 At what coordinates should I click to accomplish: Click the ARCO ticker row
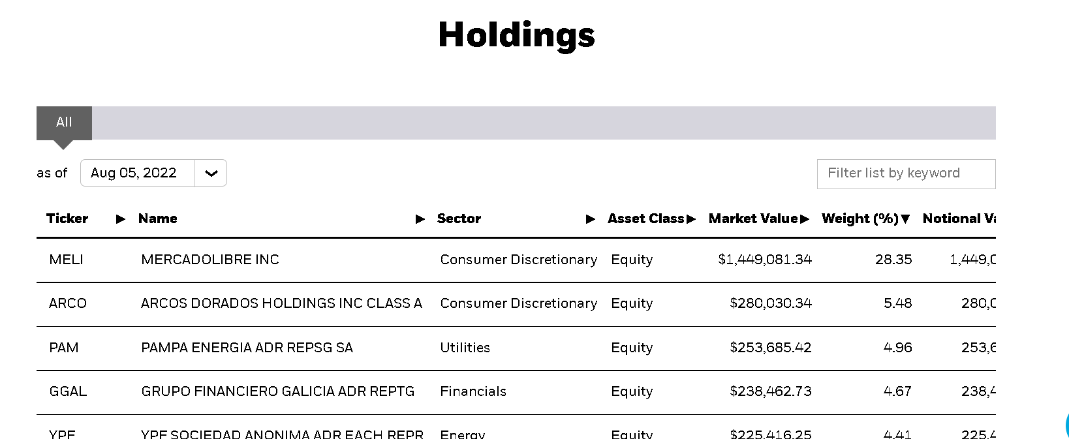(68, 303)
